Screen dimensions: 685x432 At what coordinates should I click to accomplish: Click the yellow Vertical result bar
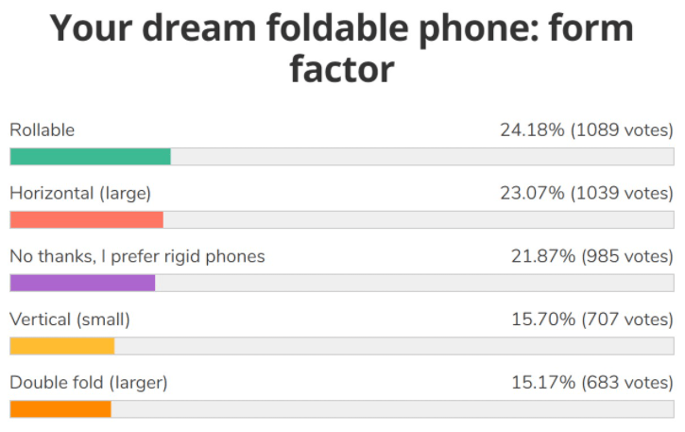61,346
